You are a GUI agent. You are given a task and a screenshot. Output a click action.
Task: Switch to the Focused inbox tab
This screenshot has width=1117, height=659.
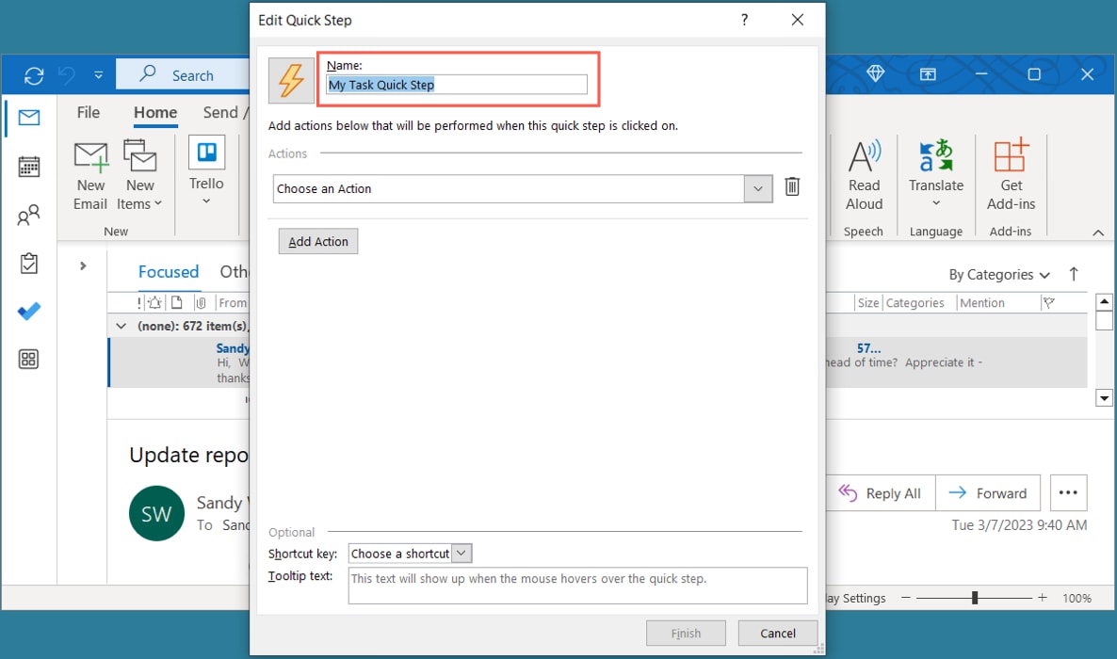(169, 272)
